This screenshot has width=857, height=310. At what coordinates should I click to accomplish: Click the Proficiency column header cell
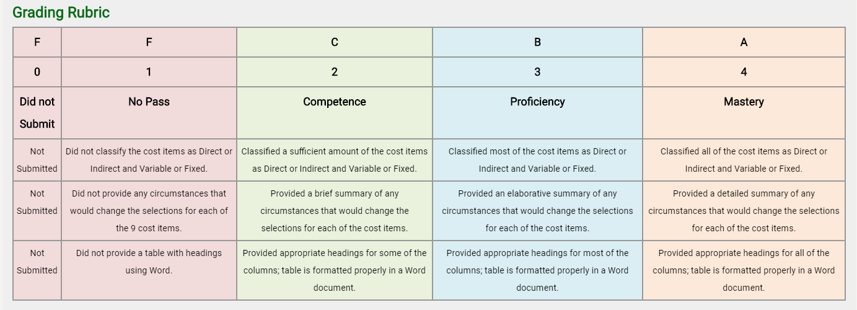click(537, 113)
